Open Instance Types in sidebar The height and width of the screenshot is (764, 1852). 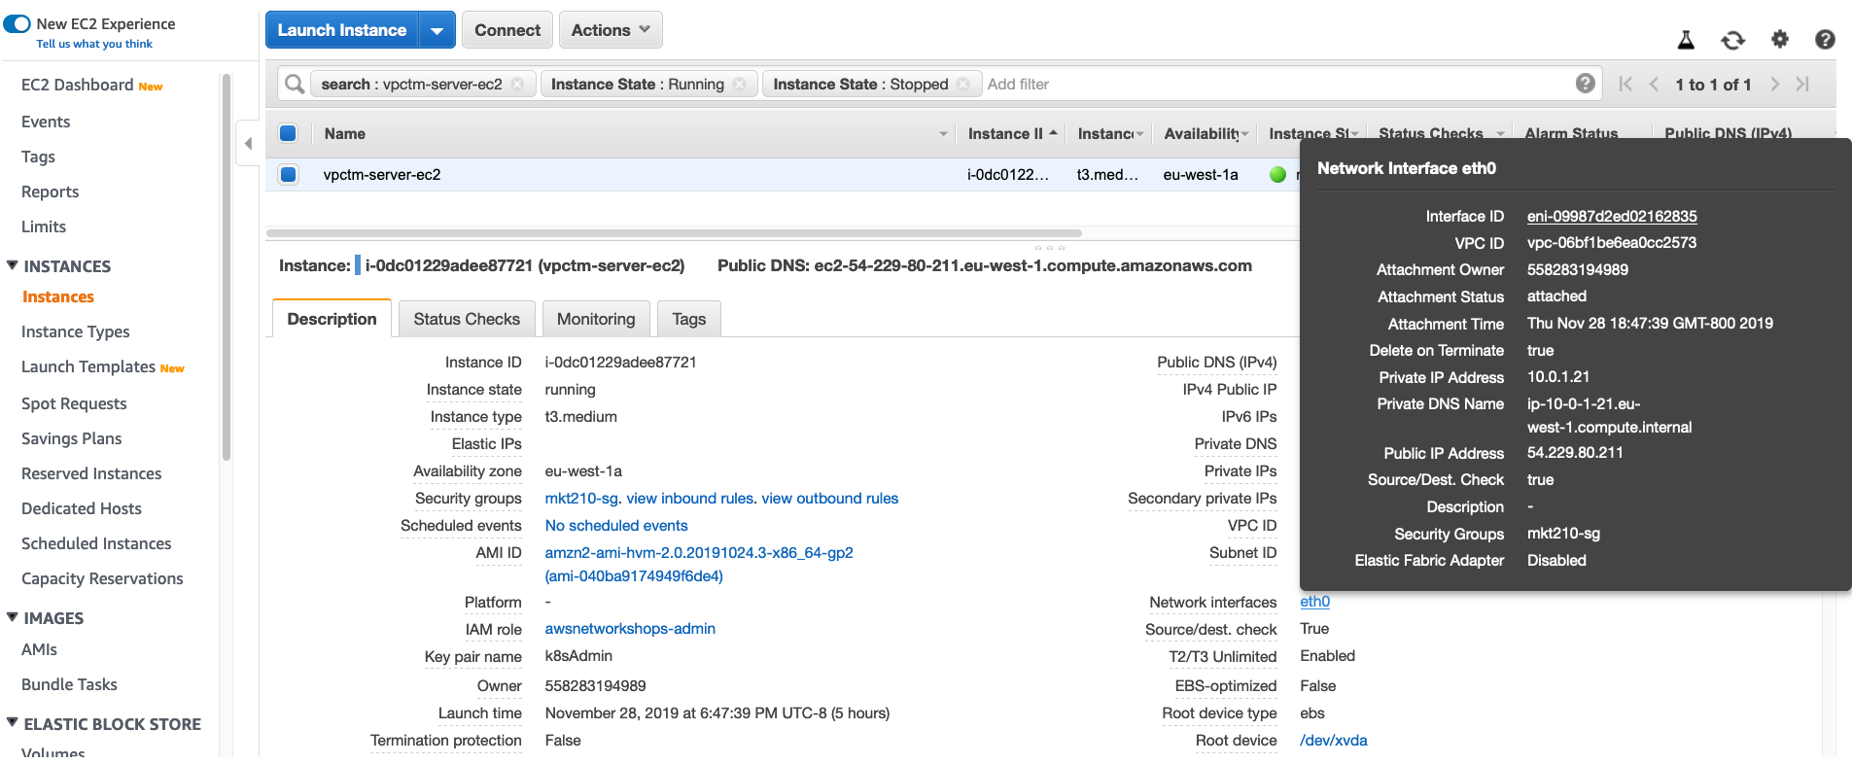click(x=76, y=331)
